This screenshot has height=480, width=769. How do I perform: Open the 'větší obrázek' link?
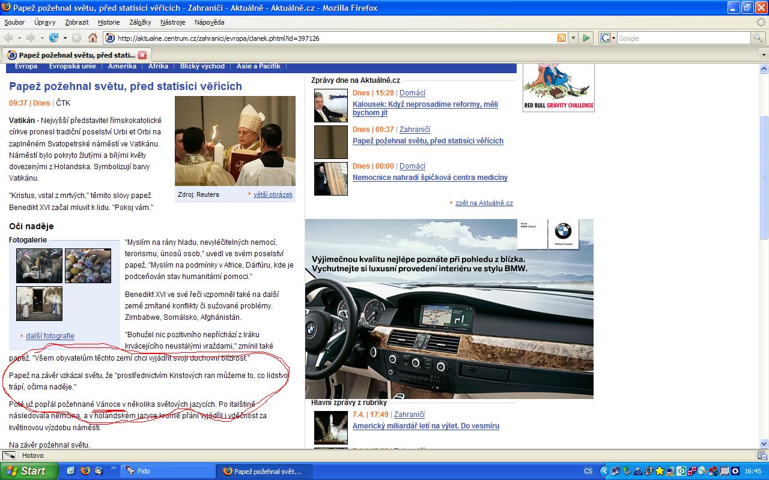(273, 194)
